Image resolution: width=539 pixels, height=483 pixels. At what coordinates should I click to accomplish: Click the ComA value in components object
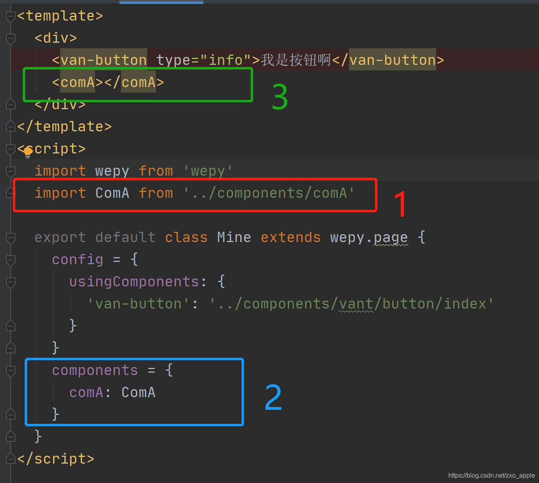point(139,392)
